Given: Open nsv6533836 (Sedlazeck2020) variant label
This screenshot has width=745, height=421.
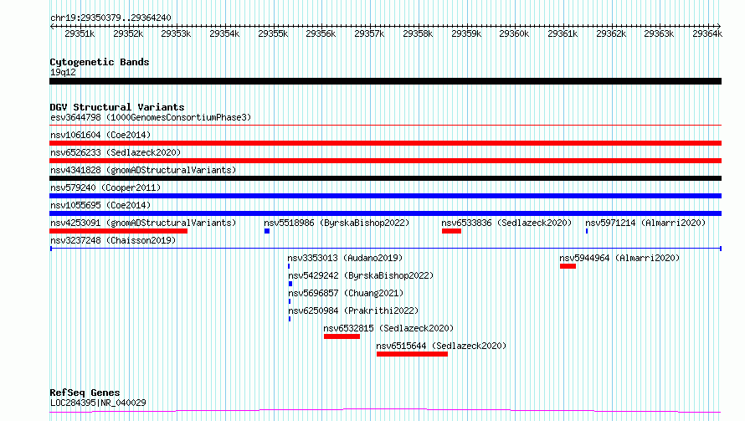Looking at the screenshot, I should pyautogui.click(x=506, y=223).
